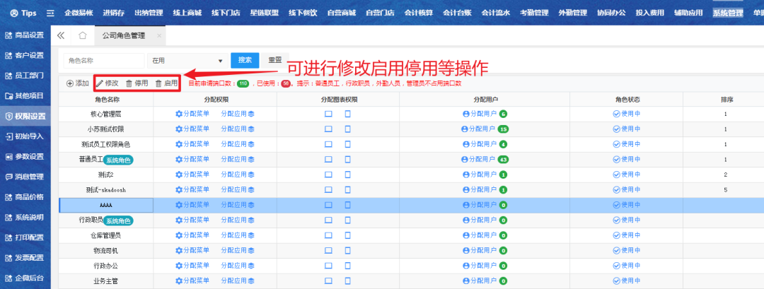Click desktop chart icon for 核心管理层
The image size is (764, 289).
(x=328, y=114)
